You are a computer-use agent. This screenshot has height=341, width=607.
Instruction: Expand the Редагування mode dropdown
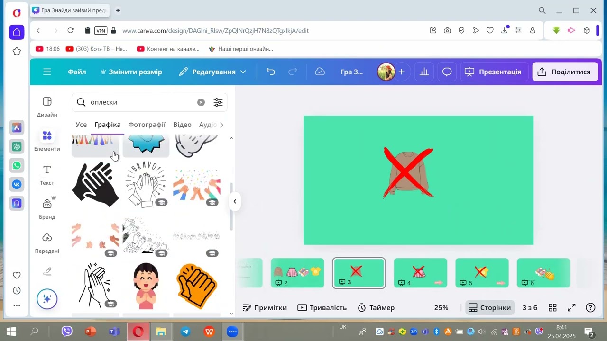pyautogui.click(x=212, y=72)
